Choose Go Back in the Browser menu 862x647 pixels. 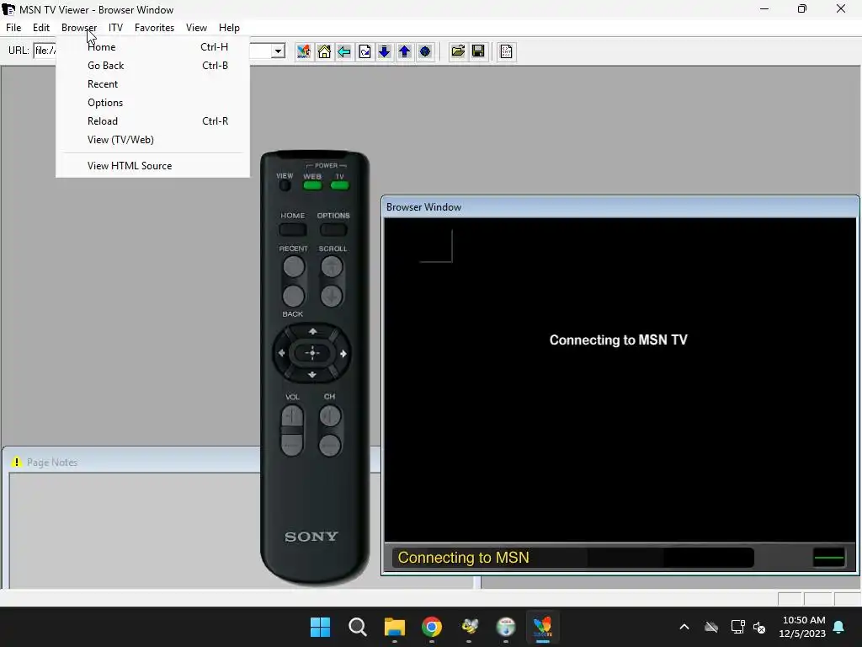coord(153,66)
